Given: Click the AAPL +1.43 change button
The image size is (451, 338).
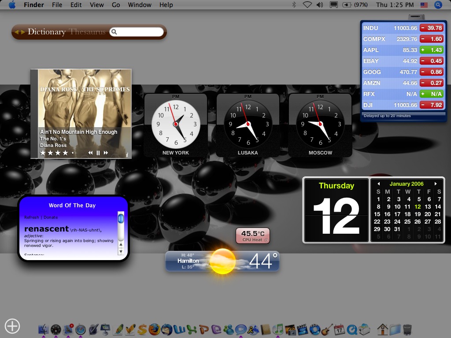Looking at the screenshot, I should point(432,50).
